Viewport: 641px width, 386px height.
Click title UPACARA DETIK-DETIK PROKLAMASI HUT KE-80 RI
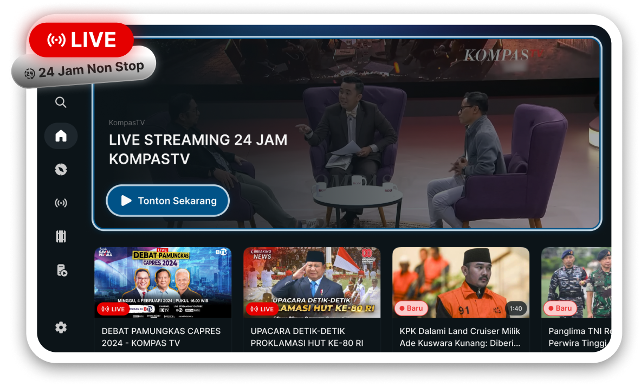pyautogui.click(x=307, y=337)
